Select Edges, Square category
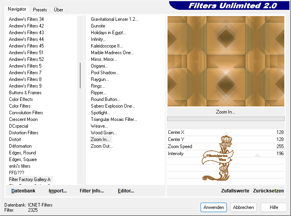The width and height of the screenshot is (291, 216). coord(23,159)
